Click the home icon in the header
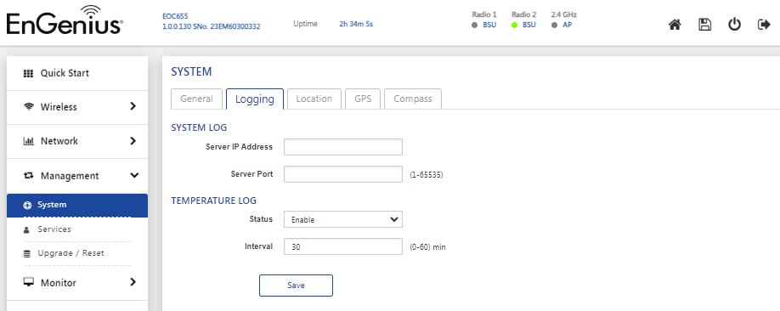 click(675, 25)
